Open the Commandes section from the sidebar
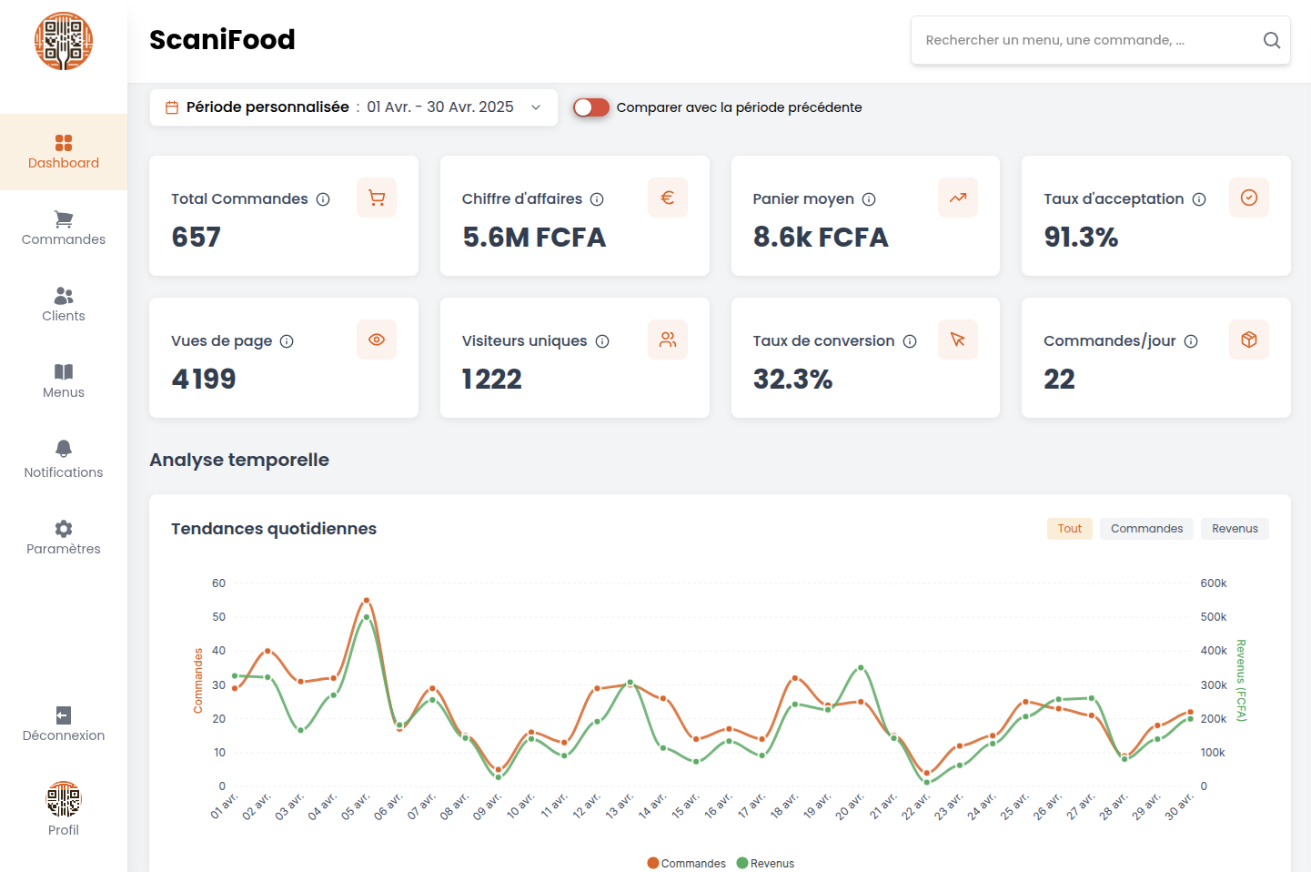This screenshot has width=1311, height=872. (x=63, y=227)
